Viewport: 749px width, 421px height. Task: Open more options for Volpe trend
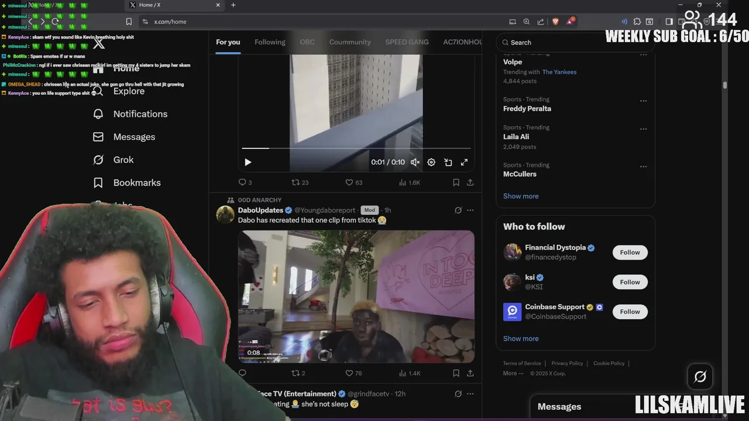coord(643,55)
